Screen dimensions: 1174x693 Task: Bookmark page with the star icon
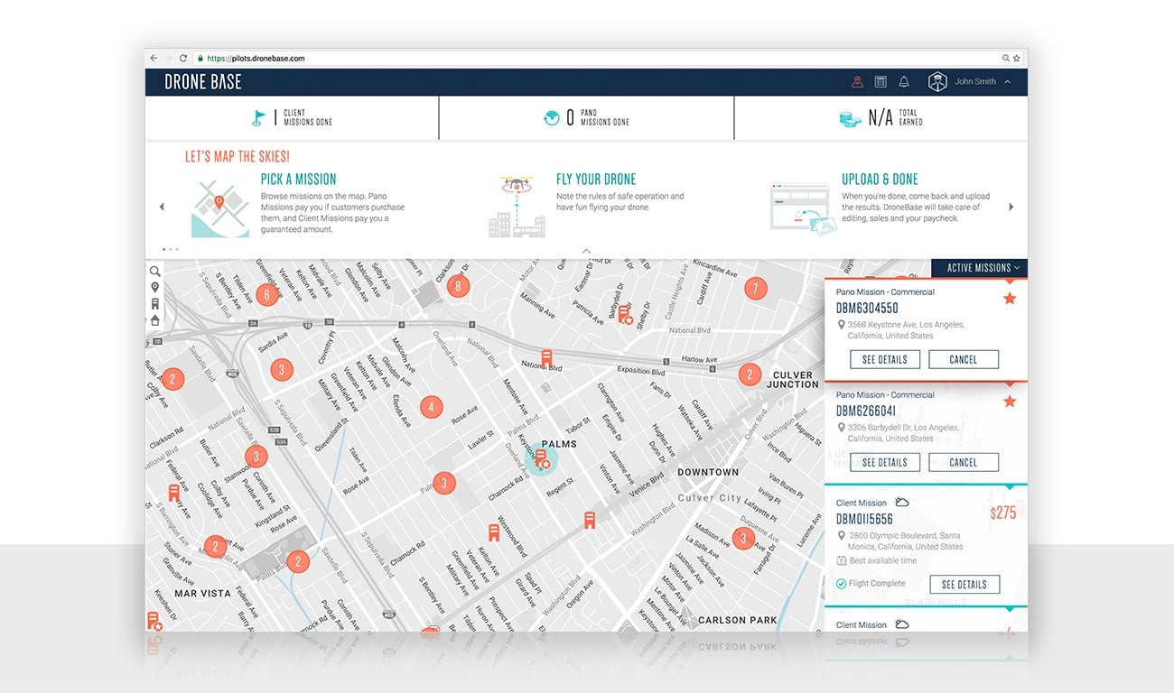click(x=1016, y=58)
